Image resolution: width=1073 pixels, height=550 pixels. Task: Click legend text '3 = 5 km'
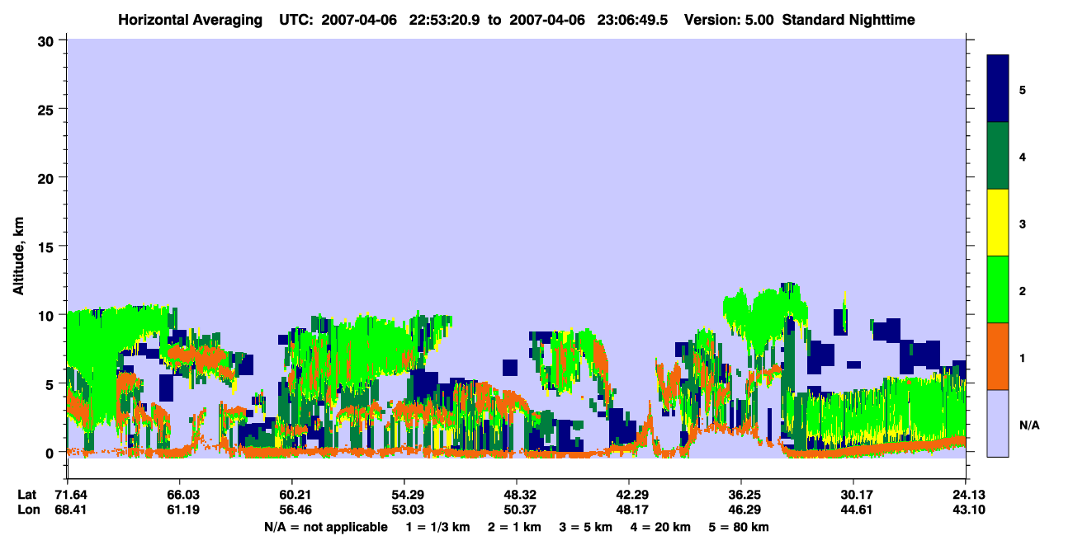588,527
